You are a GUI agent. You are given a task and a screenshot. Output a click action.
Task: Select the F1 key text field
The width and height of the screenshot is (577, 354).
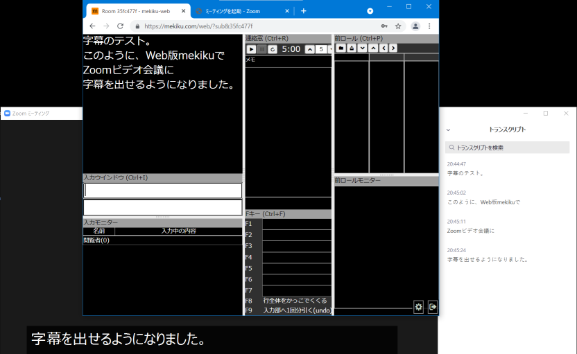tap(297, 224)
